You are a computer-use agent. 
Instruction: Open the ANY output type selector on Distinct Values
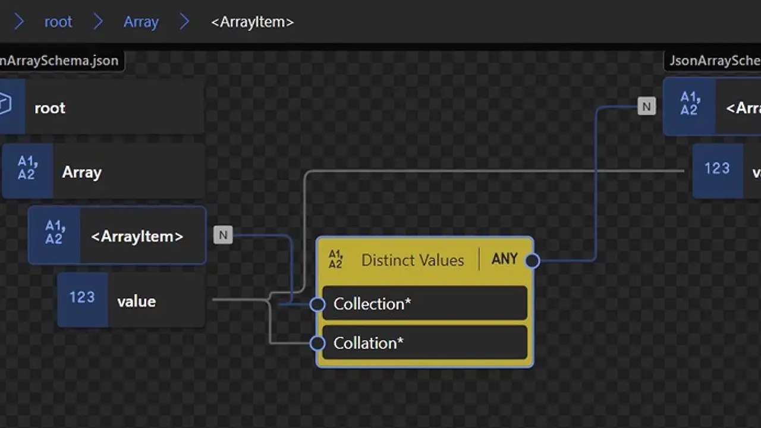click(504, 259)
